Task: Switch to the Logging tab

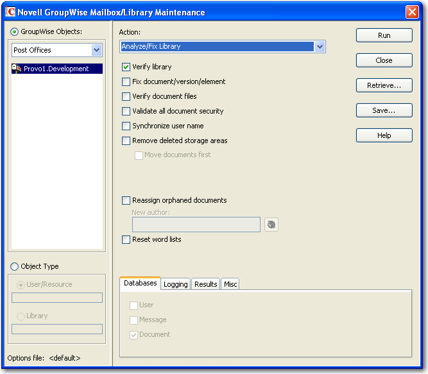Action: 175,284
